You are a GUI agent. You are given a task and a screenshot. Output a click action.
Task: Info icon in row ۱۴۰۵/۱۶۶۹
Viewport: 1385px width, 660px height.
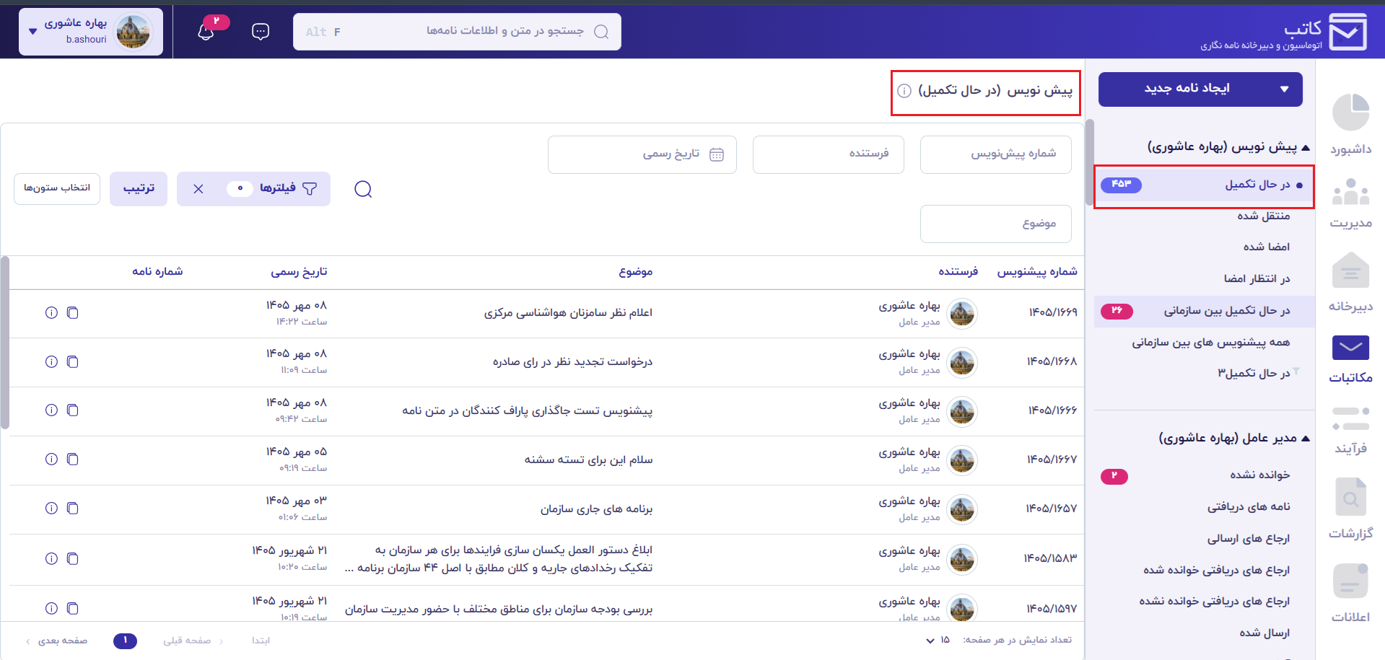pos(51,312)
